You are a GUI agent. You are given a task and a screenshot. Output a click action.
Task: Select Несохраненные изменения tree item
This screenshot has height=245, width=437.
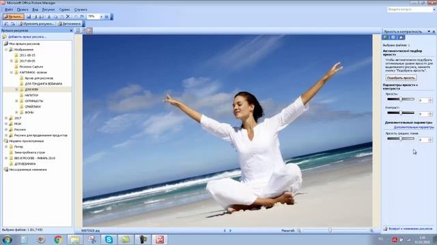click(28, 169)
